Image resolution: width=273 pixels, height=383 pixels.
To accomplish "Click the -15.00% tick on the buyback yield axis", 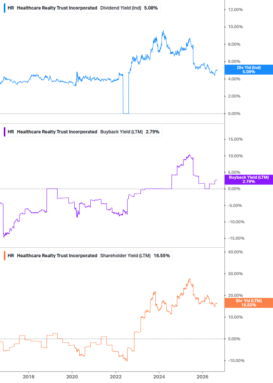I will pos(236,239).
